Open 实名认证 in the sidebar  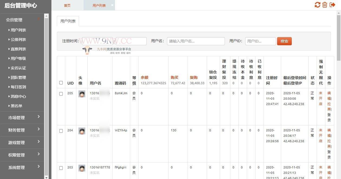click(18, 68)
